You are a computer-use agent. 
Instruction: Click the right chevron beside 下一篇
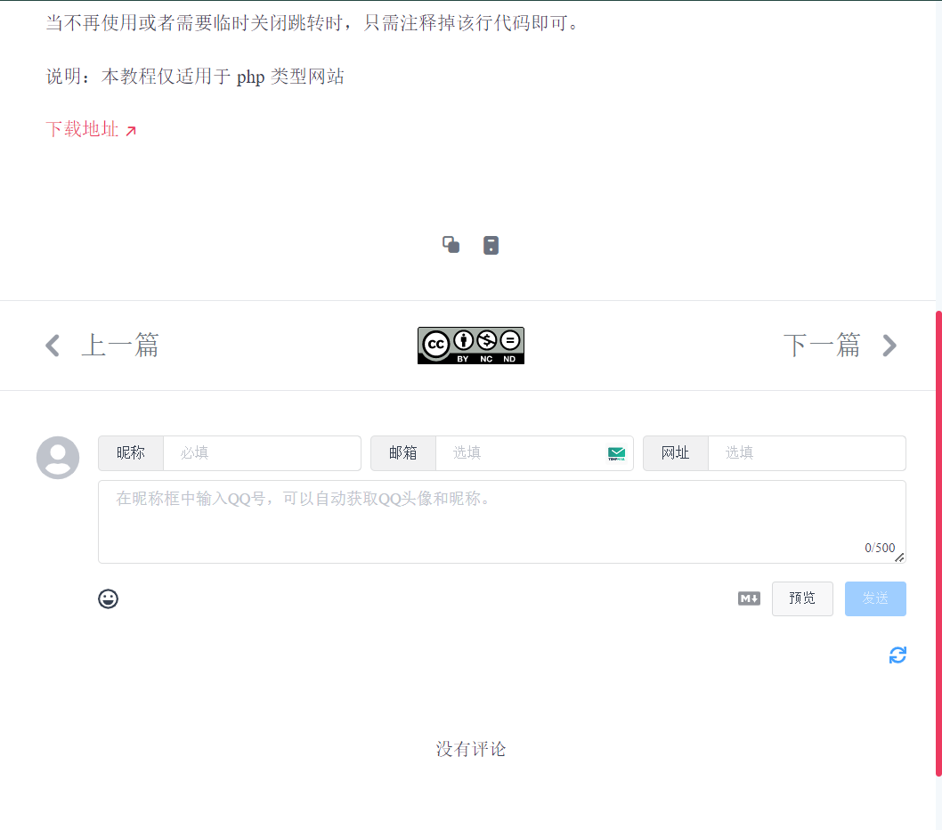point(889,346)
